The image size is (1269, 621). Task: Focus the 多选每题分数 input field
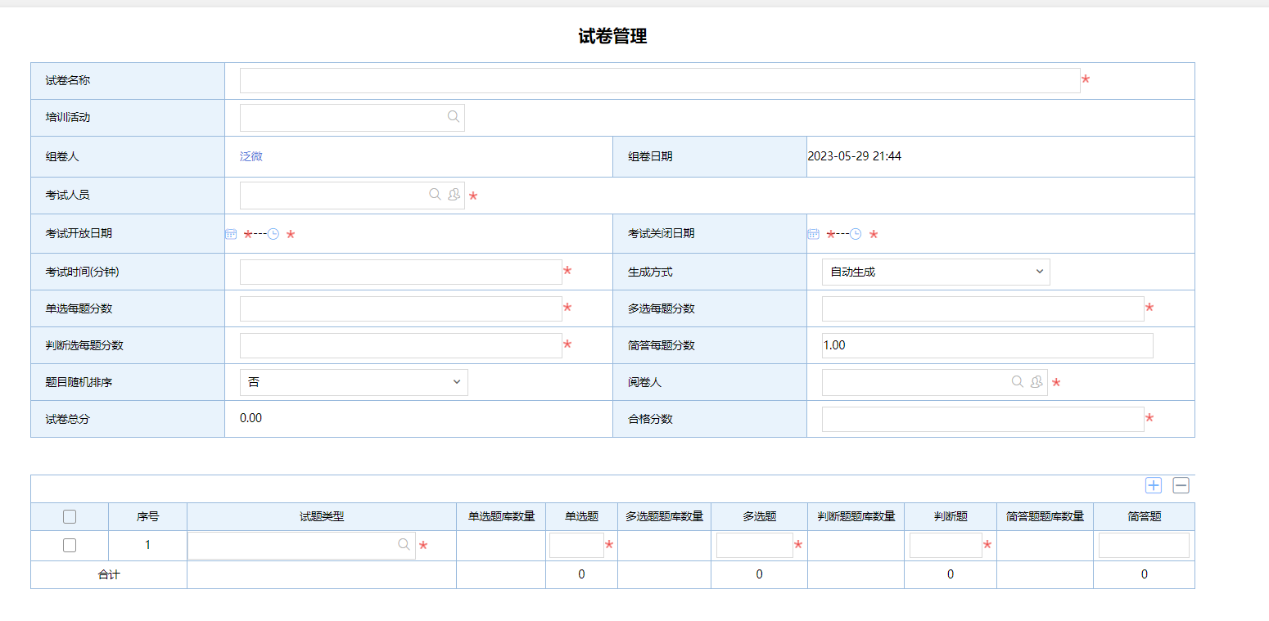click(982, 308)
